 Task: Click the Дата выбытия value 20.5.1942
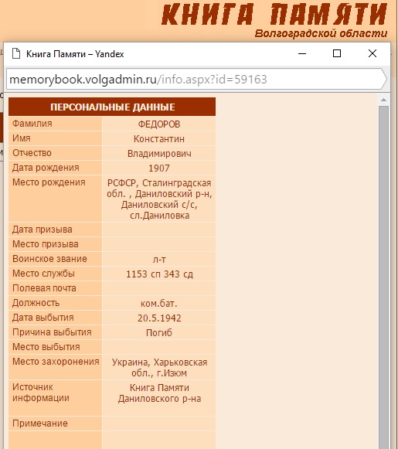(159, 318)
